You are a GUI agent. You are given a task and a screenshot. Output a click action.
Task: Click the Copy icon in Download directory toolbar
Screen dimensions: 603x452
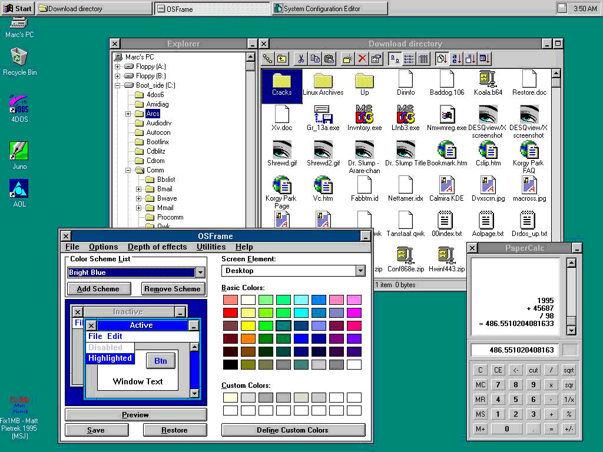[x=316, y=58]
